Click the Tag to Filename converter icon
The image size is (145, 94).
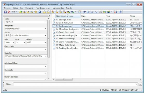tap(53, 12)
